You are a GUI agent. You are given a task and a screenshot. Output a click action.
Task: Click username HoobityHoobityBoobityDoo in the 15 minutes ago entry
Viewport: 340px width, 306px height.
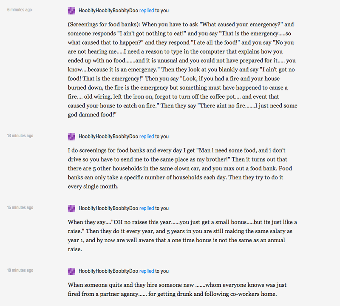[108, 208]
